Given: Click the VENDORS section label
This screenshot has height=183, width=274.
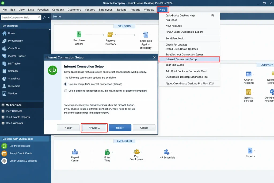Looking at the screenshot, I should [124, 26].
